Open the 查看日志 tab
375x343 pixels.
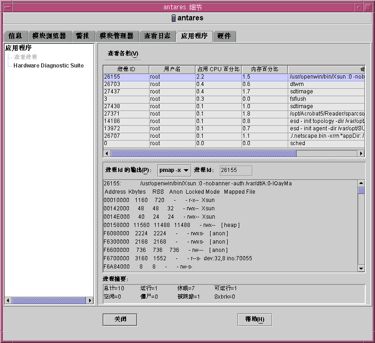point(157,37)
